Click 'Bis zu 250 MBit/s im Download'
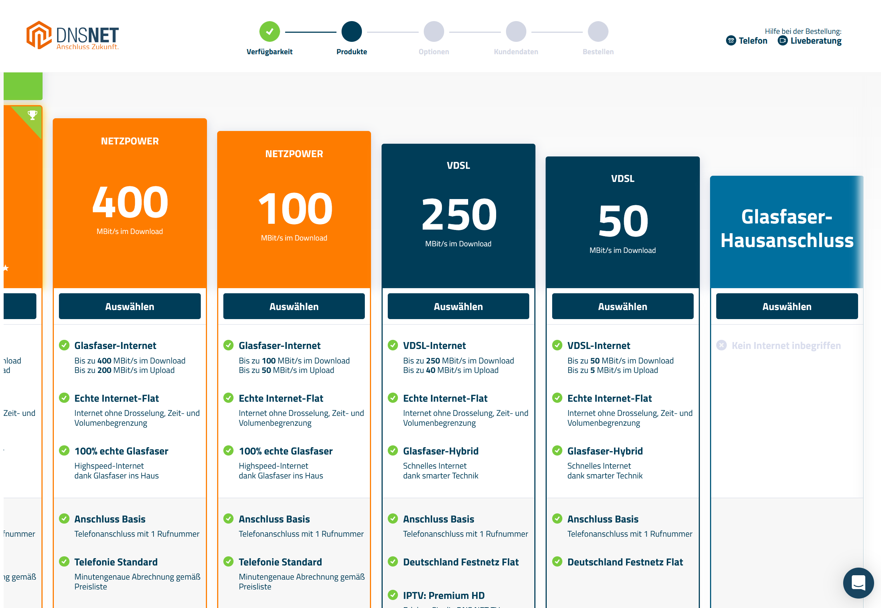This screenshot has width=881, height=608. coord(458,360)
